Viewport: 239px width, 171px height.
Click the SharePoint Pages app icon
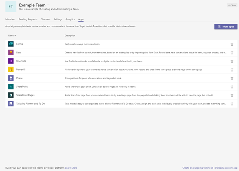click(x=11, y=95)
